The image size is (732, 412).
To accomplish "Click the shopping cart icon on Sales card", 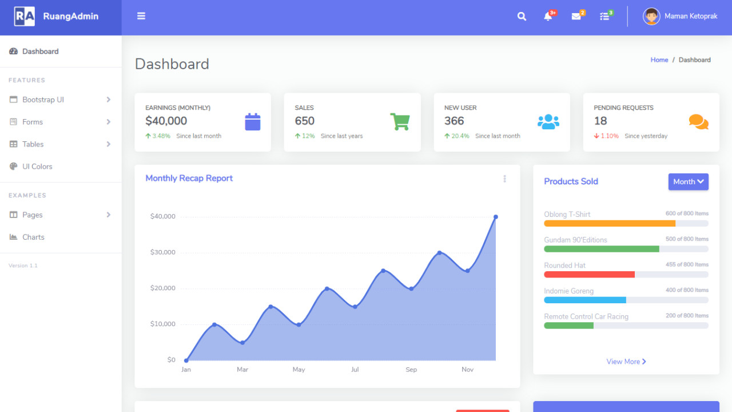I will click(400, 122).
